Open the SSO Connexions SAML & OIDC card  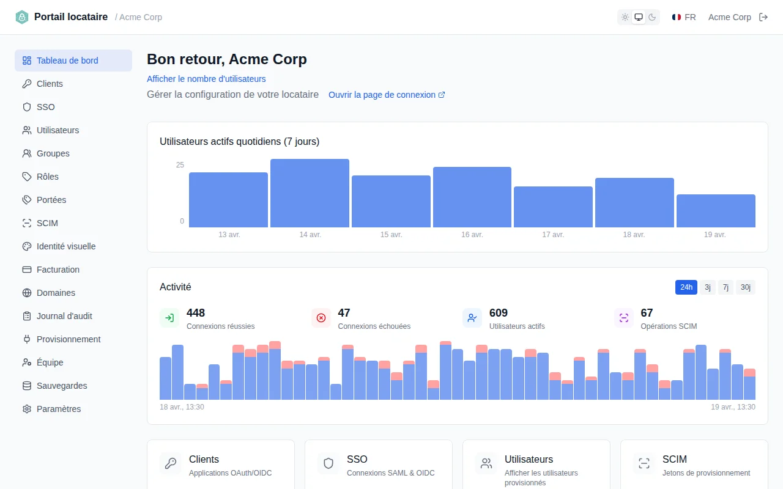click(x=379, y=465)
